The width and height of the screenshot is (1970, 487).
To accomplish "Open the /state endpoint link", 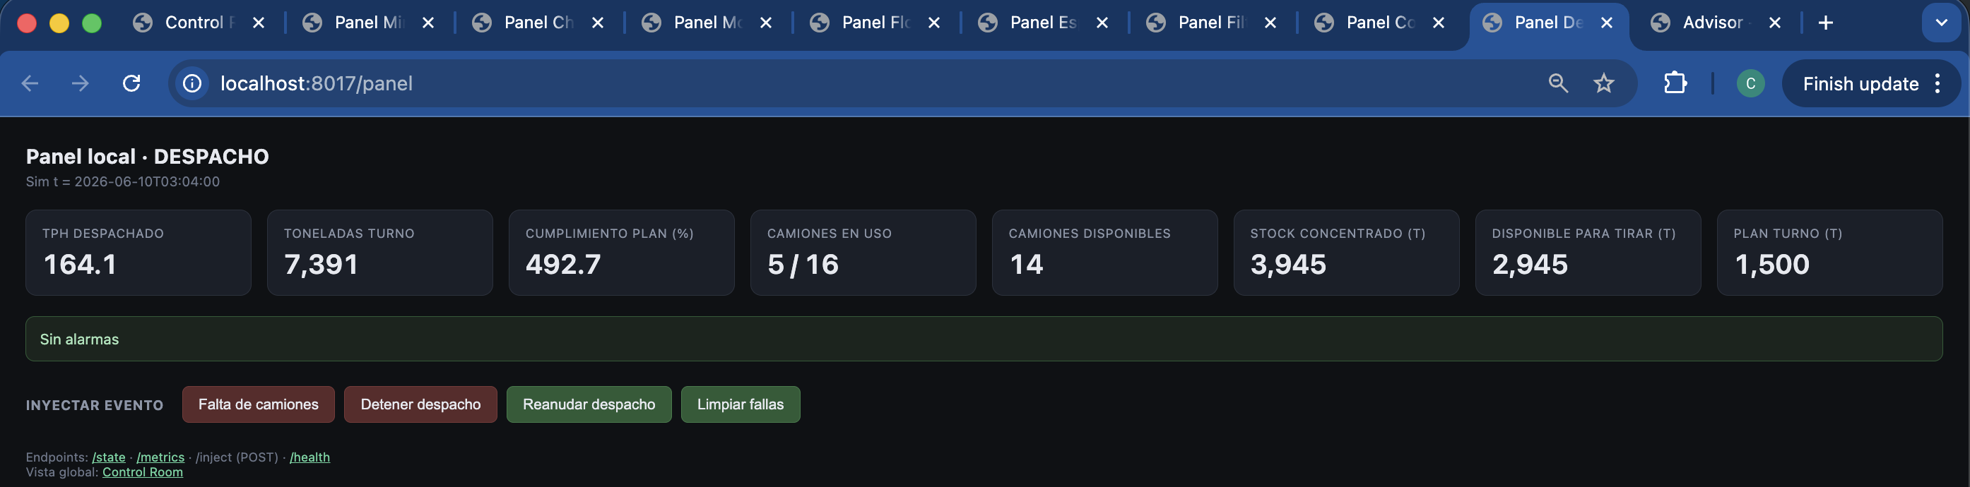I will coord(109,457).
